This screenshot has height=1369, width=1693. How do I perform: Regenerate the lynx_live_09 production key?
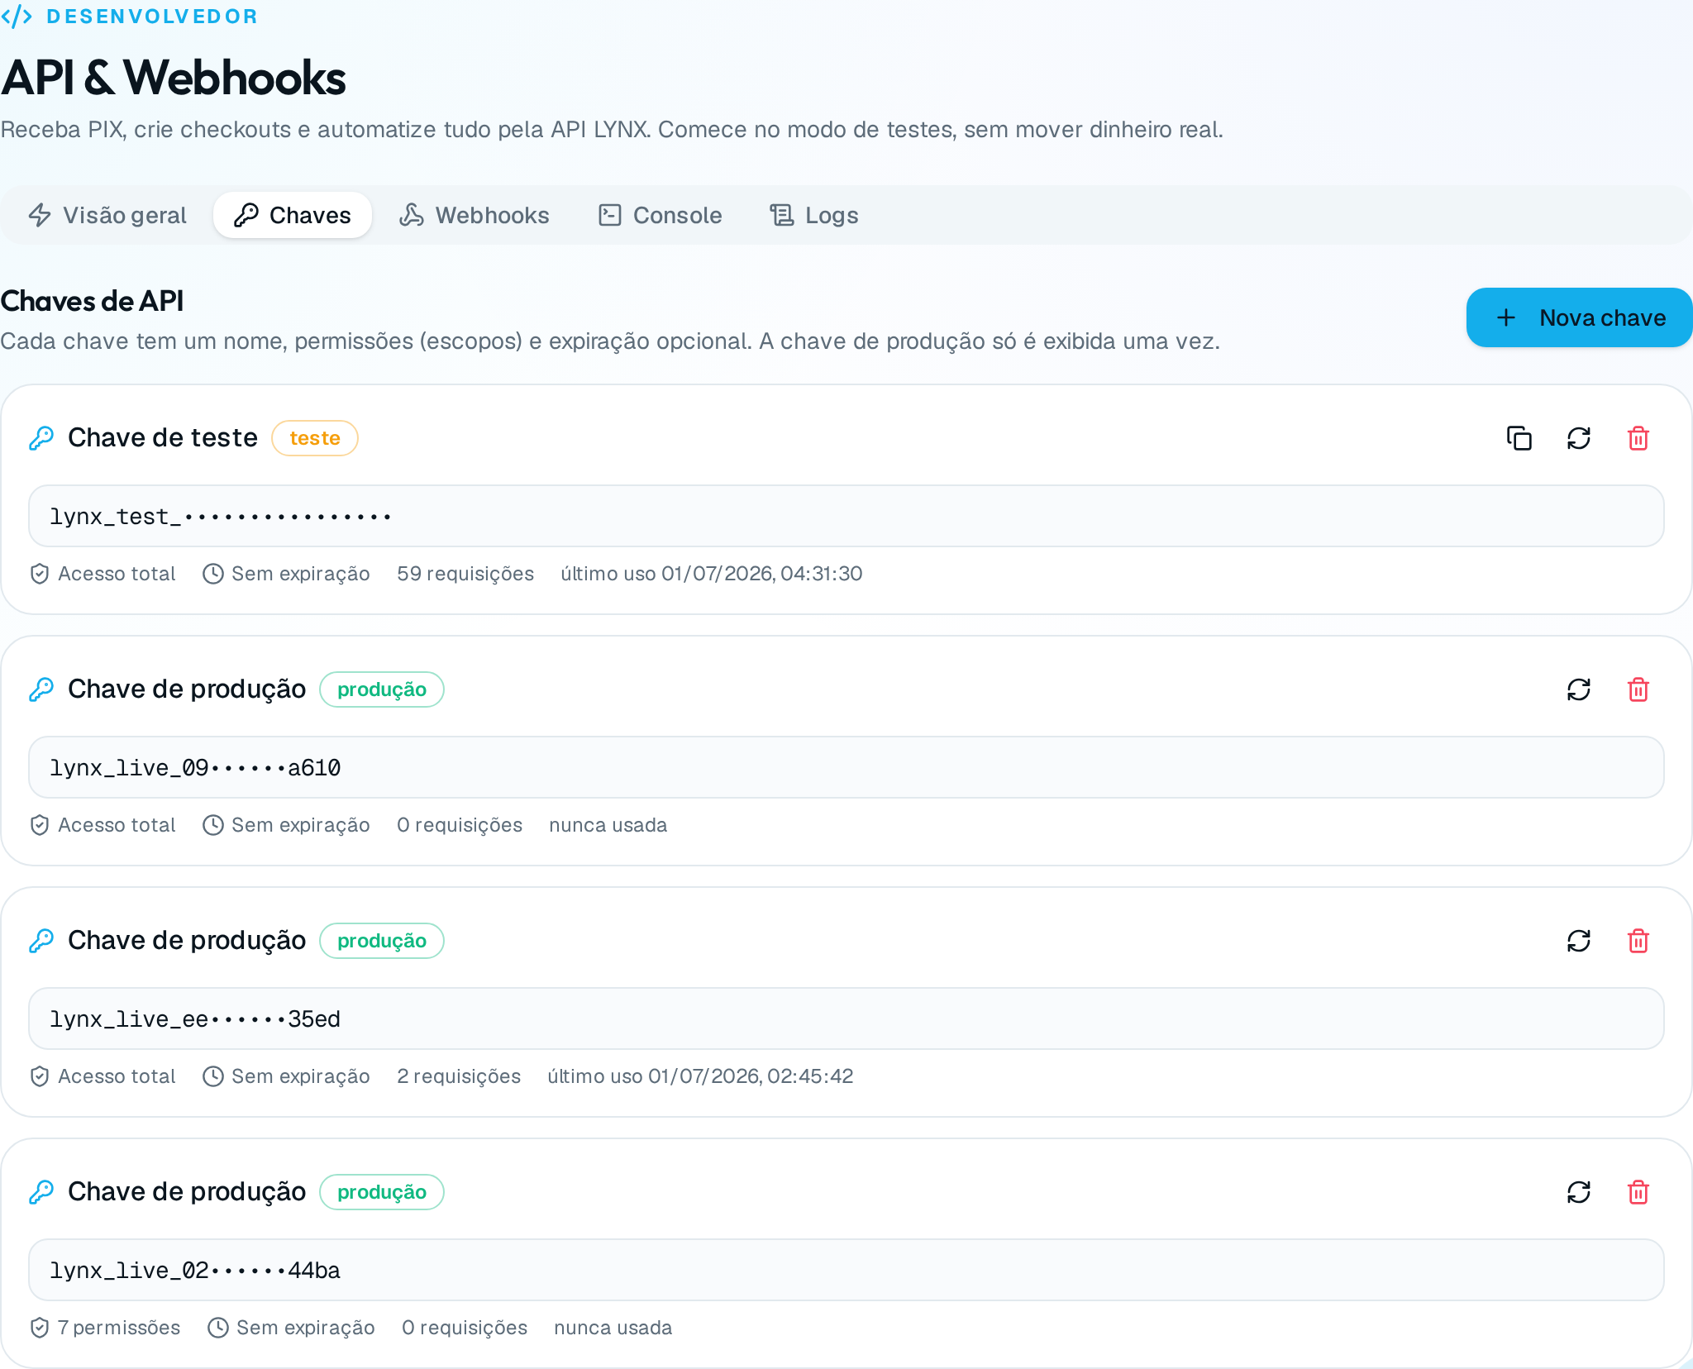pos(1579,689)
